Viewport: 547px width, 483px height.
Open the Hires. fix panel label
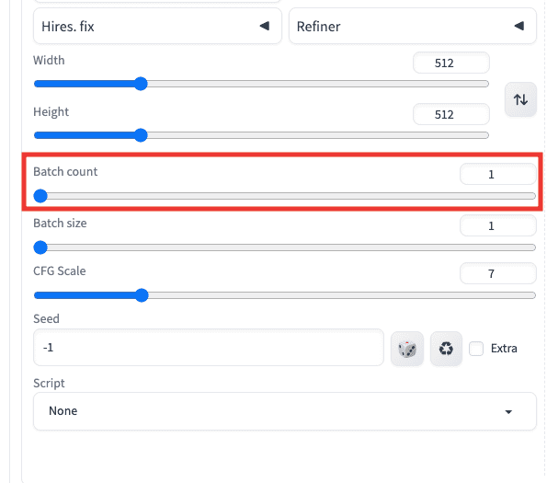tap(68, 27)
